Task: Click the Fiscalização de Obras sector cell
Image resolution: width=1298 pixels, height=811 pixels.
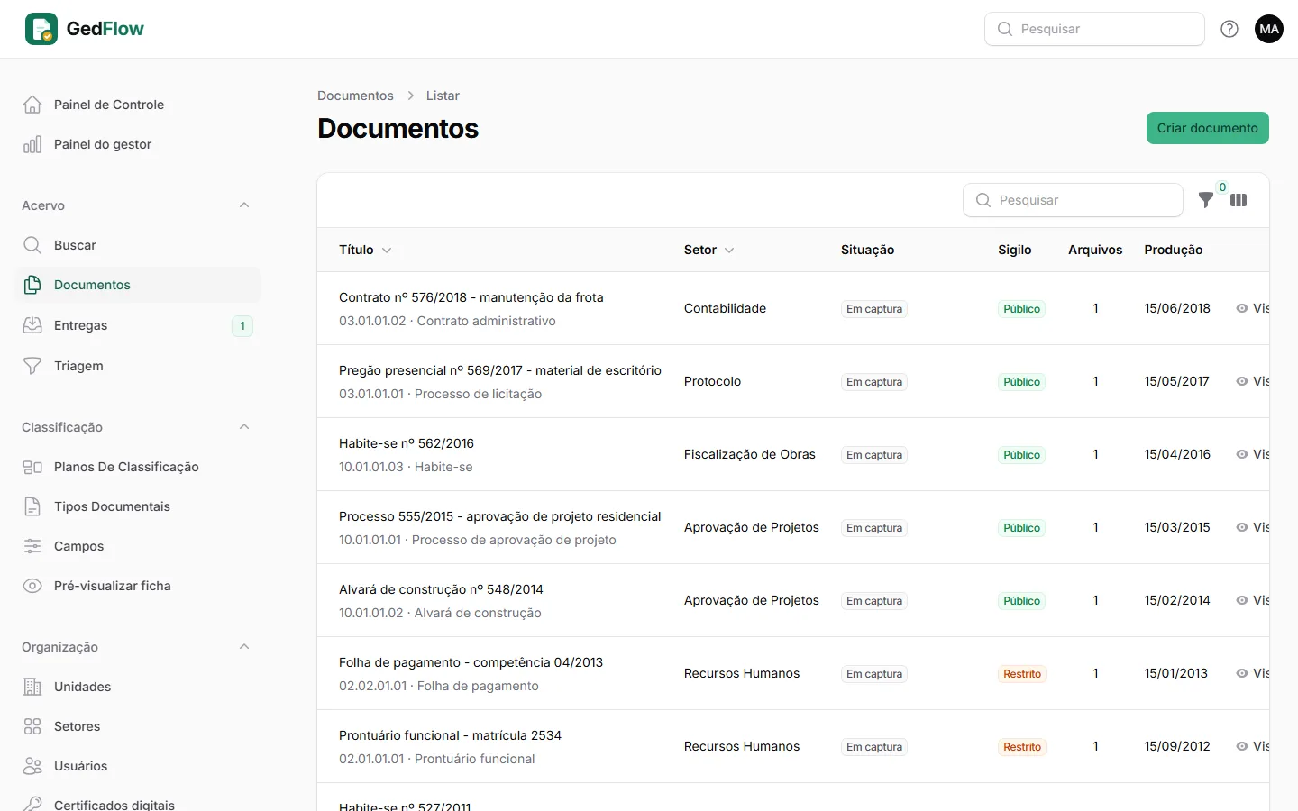Action: pyautogui.click(x=750, y=454)
